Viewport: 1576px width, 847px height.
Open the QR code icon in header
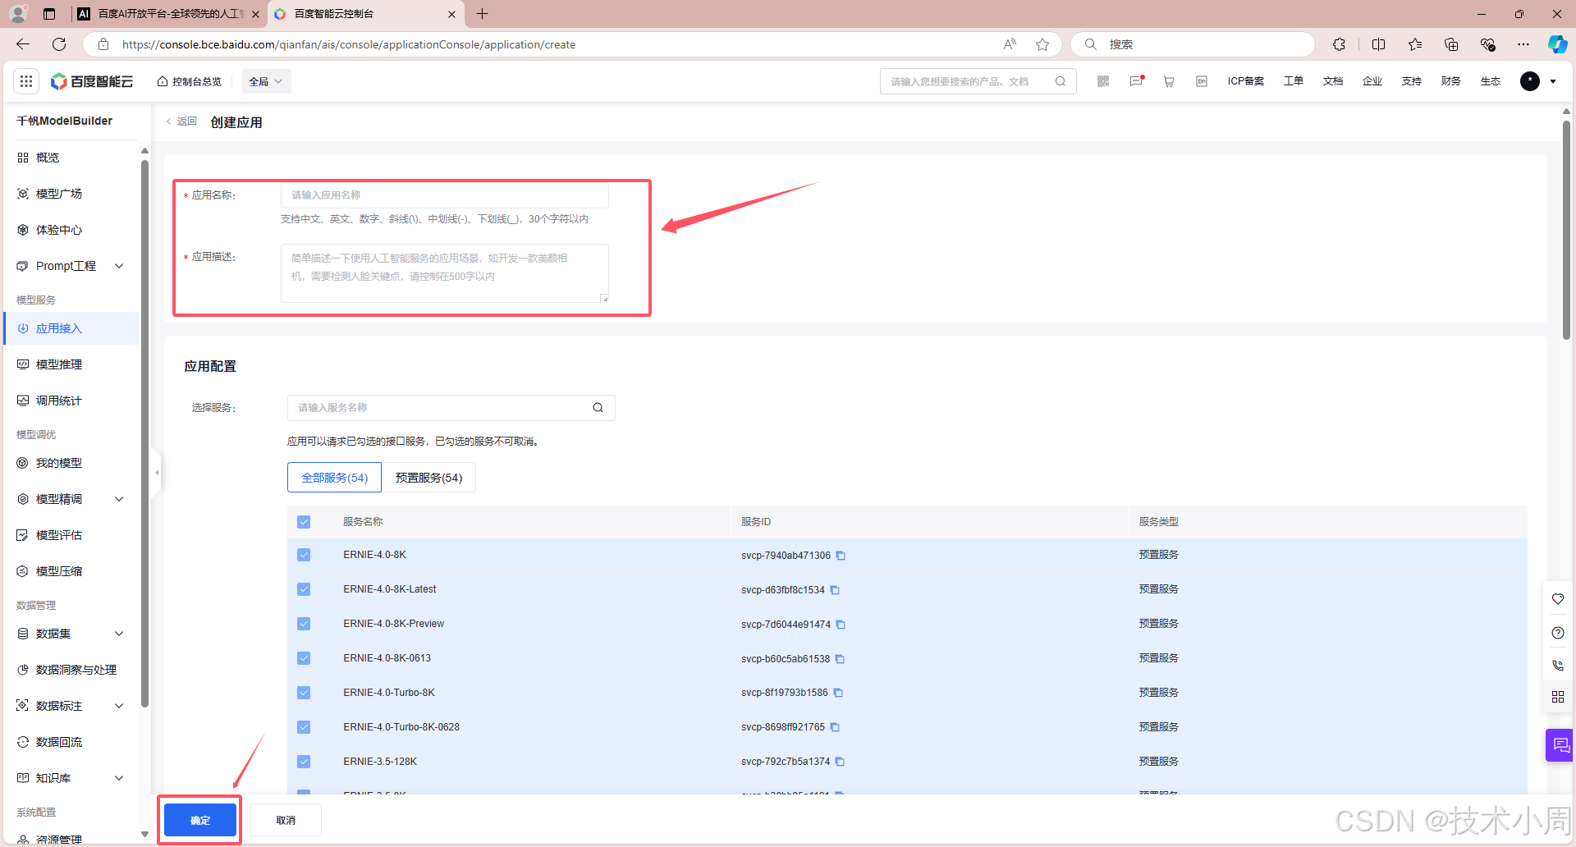(x=1103, y=81)
